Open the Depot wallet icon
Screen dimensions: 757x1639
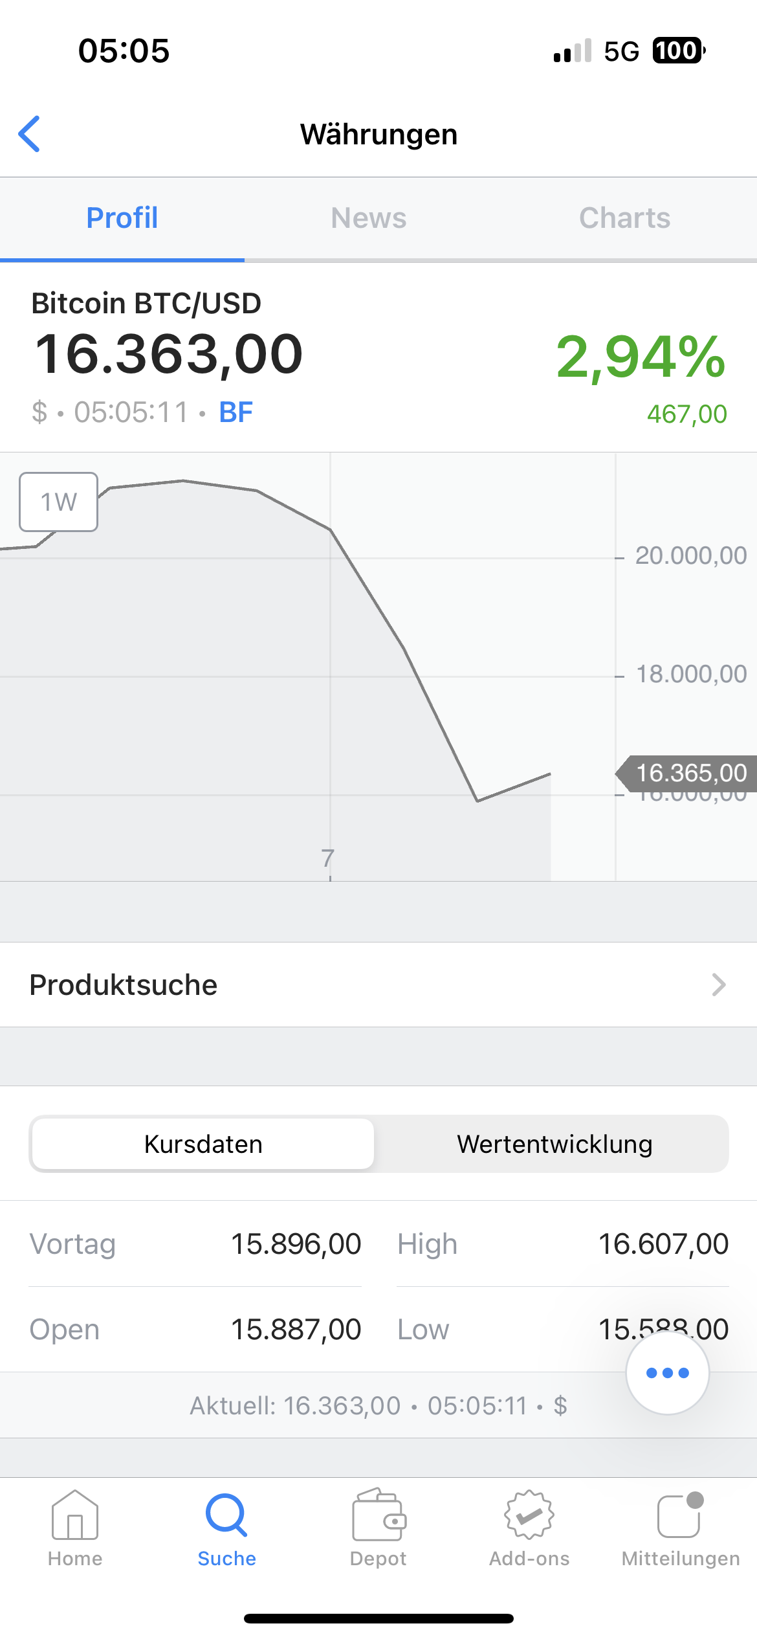coord(378,1515)
